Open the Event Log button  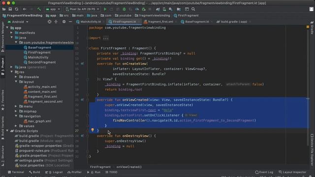click(264, 172)
